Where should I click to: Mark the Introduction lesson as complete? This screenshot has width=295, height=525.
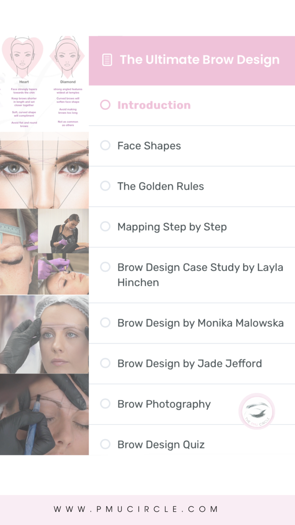click(x=105, y=105)
